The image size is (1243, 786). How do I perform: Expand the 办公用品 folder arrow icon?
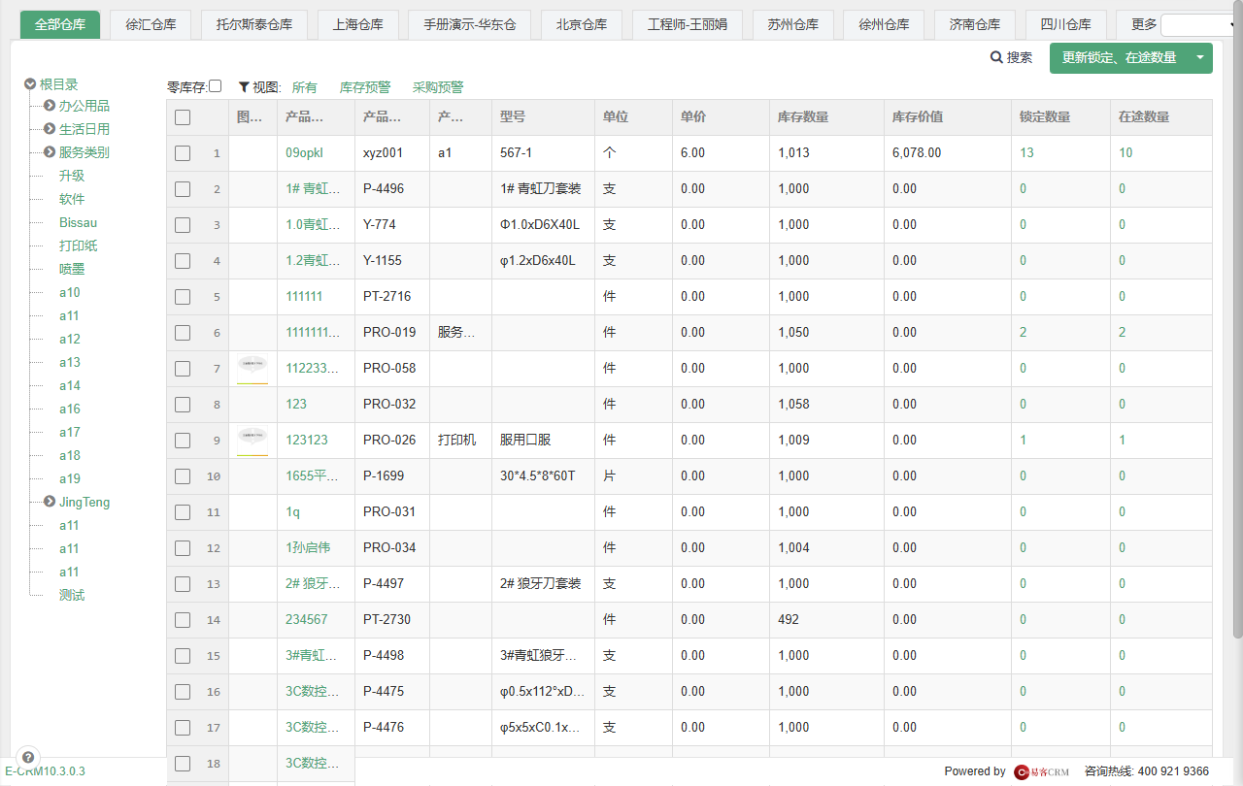click(50, 105)
